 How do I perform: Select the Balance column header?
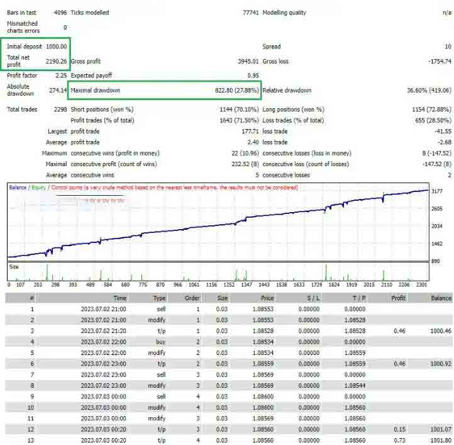pos(441,298)
